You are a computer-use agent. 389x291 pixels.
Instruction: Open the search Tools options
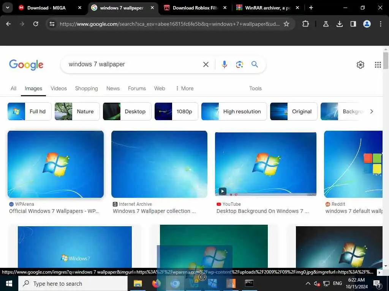pyautogui.click(x=255, y=88)
